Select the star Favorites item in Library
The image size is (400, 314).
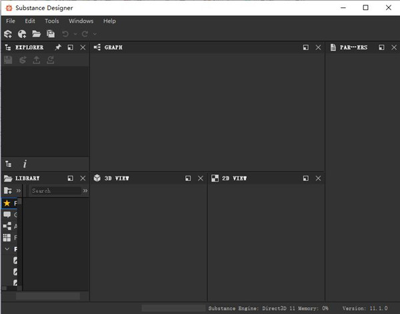pos(7,203)
